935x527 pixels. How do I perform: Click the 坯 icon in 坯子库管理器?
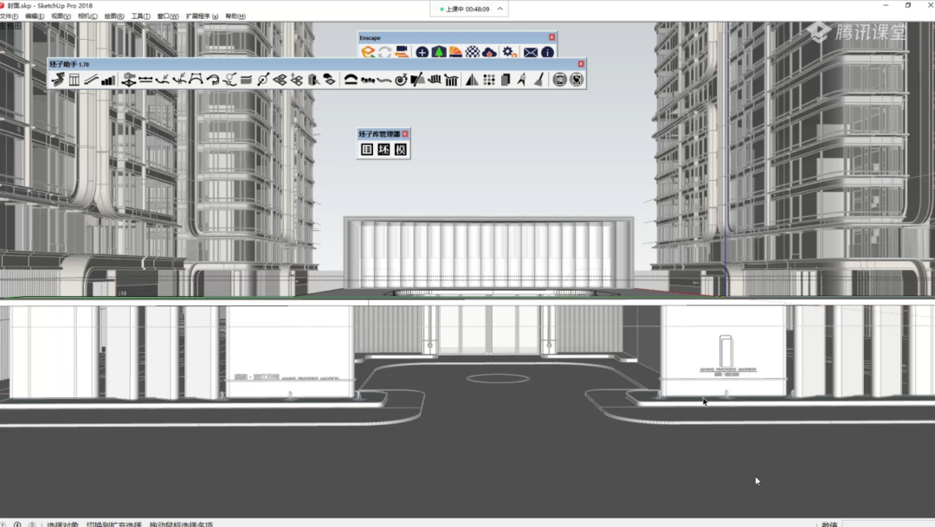[384, 150]
